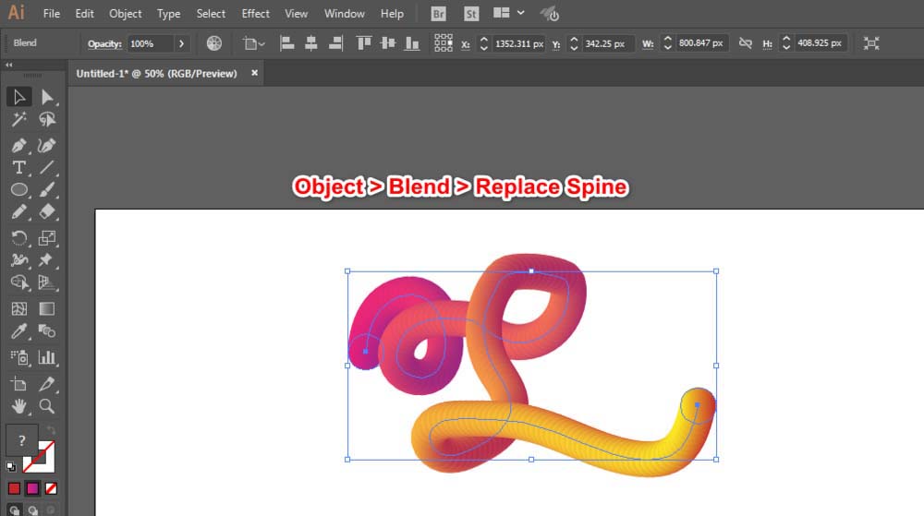Pick the Gradient tool

pos(47,309)
